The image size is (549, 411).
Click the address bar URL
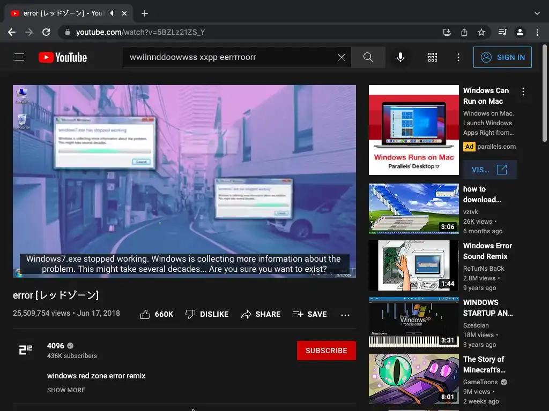[141, 32]
